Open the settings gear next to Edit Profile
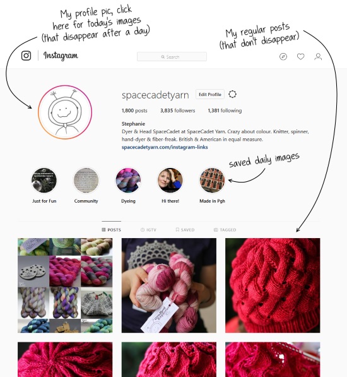This screenshot has height=377, width=347. point(232,94)
